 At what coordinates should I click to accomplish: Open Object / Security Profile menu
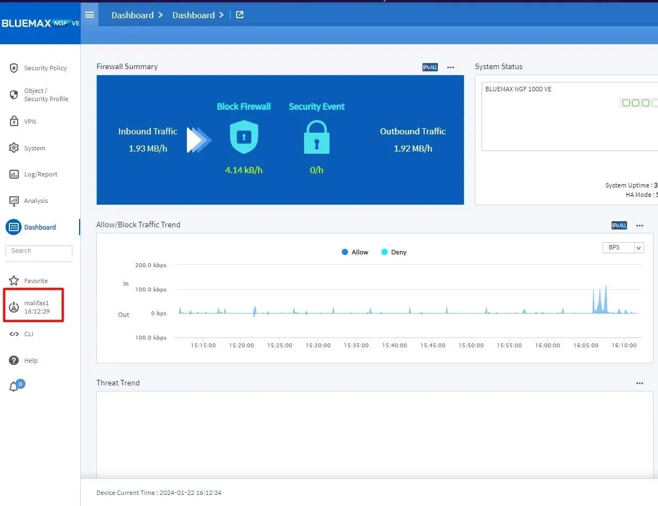coord(46,95)
